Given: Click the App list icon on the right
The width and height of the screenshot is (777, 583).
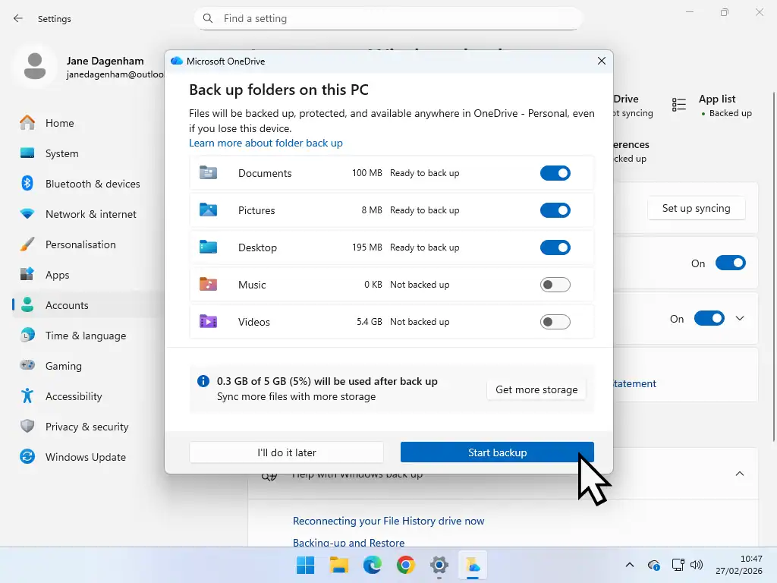Looking at the screenshot, I should click(x=678, y=105).
